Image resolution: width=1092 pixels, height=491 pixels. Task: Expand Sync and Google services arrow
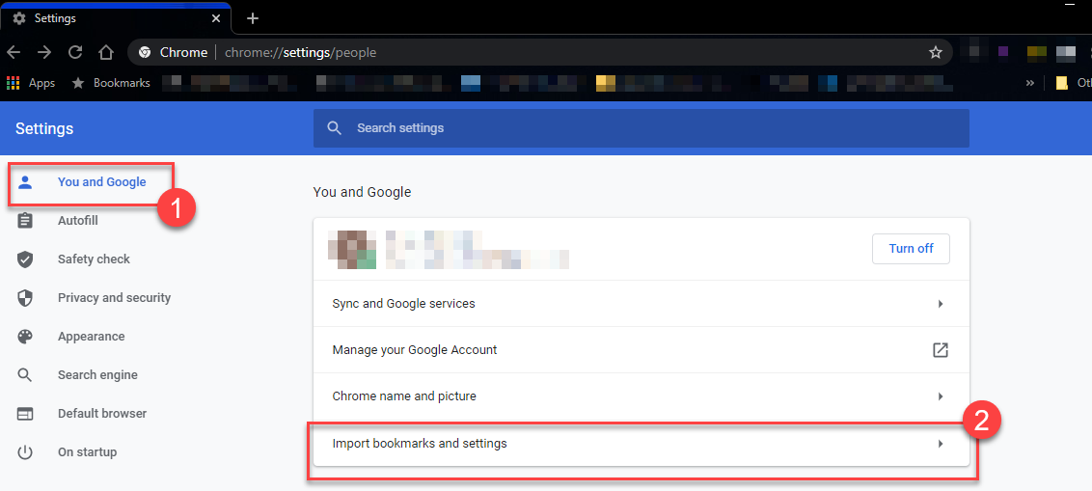(941, 304)
